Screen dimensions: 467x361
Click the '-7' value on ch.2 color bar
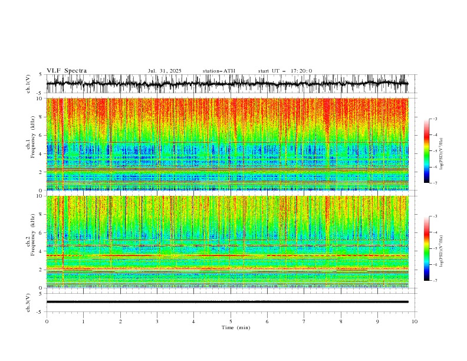(x=435, y=280)
